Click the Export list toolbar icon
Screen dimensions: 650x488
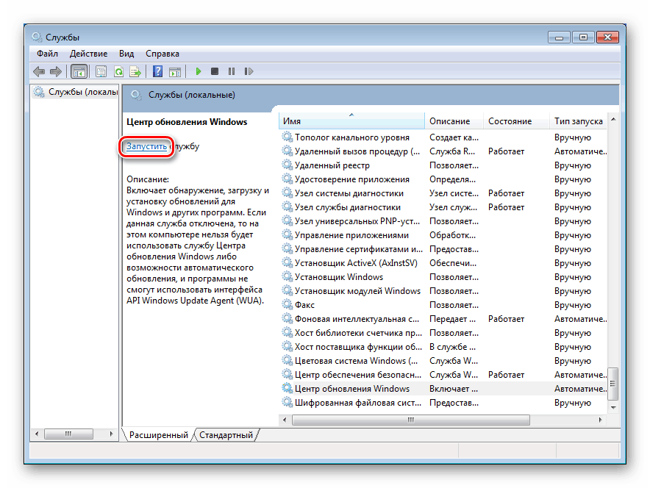coord(135,72)
